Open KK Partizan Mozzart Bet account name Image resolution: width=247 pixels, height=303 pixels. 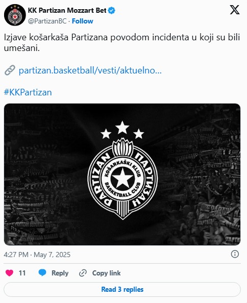(67, 10)
